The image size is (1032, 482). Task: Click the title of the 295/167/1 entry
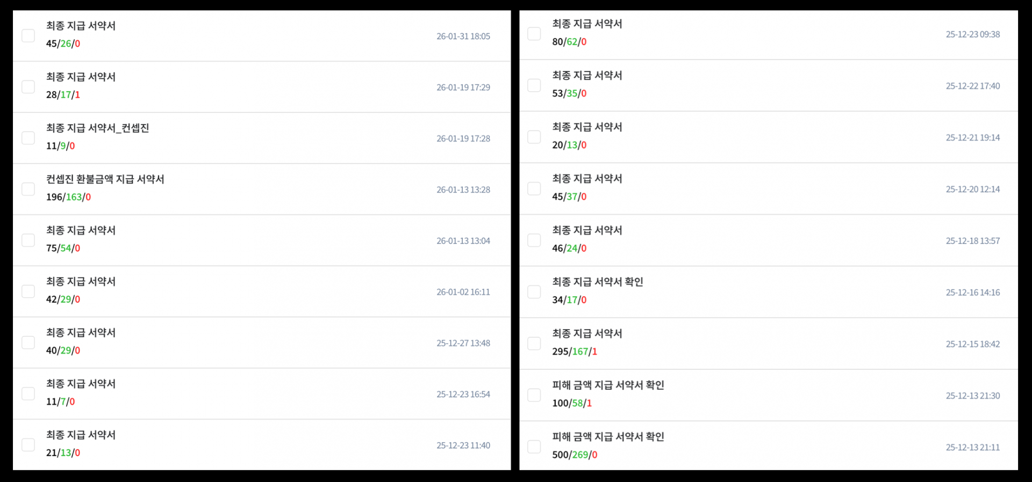click(x=587, y=334)
